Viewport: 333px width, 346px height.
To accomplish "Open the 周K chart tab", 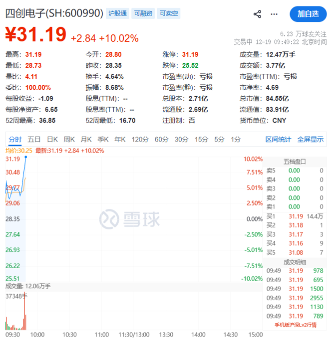I will tap(69, 139).
